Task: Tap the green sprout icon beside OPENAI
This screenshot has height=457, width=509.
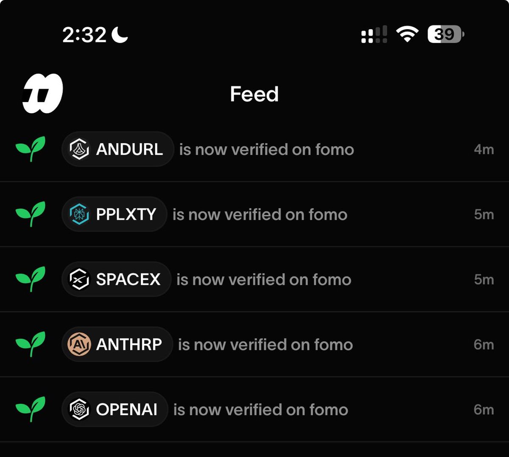Action: click(x=31, y=409)
